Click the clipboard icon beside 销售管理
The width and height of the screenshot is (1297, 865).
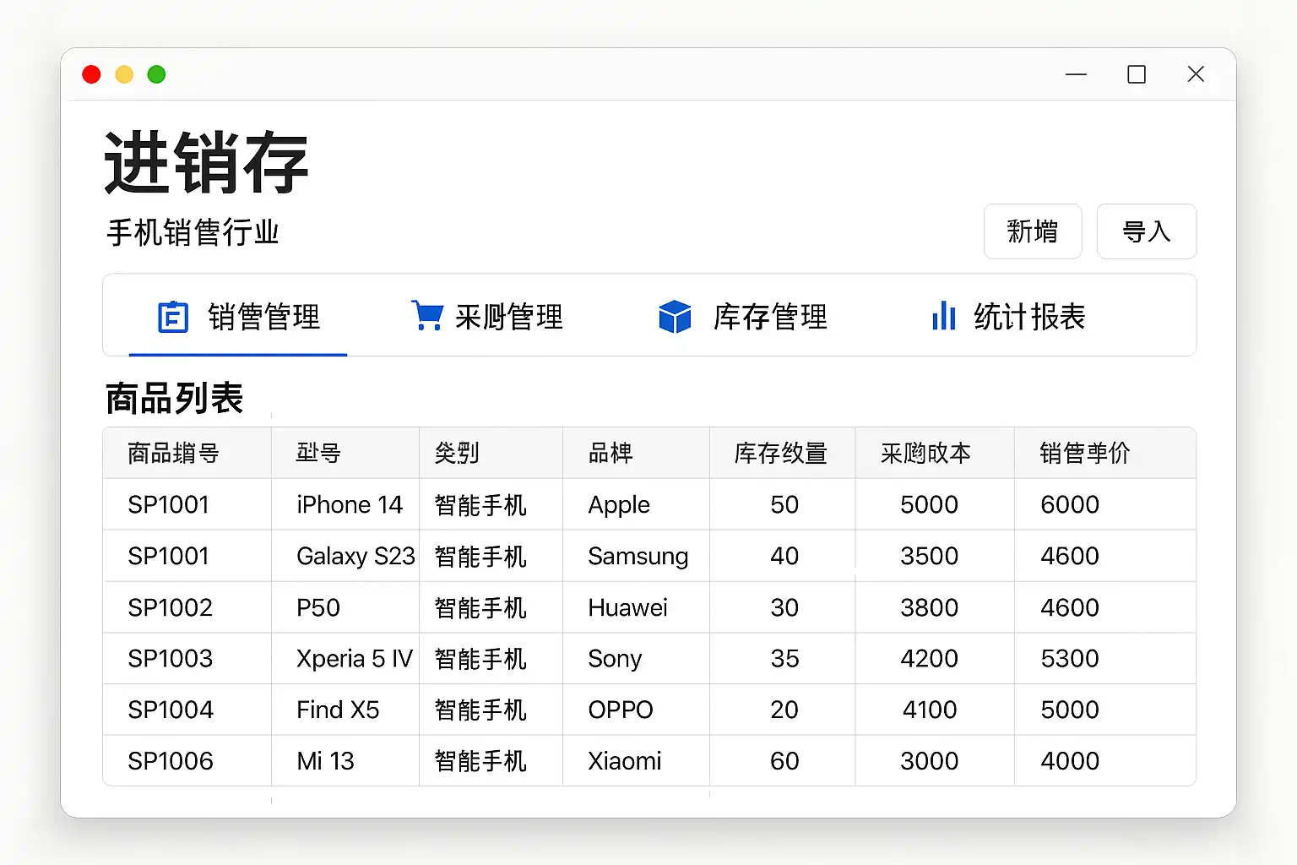(x=173, y=318)
